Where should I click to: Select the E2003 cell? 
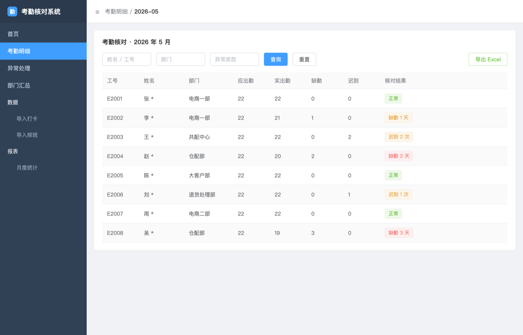tap(115, 137)
